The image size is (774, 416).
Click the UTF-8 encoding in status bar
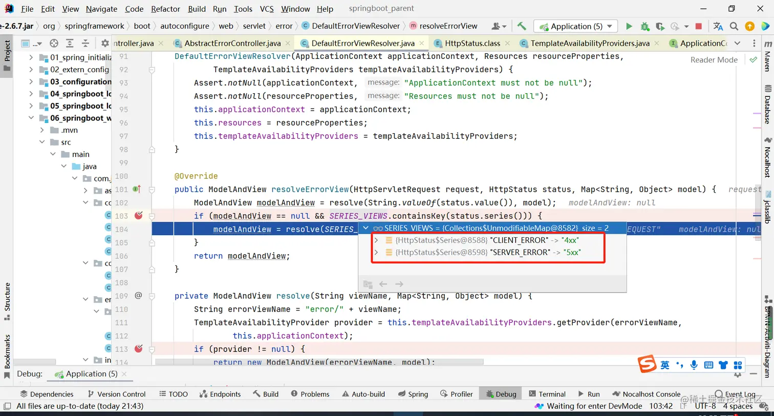tap(705, 406)
